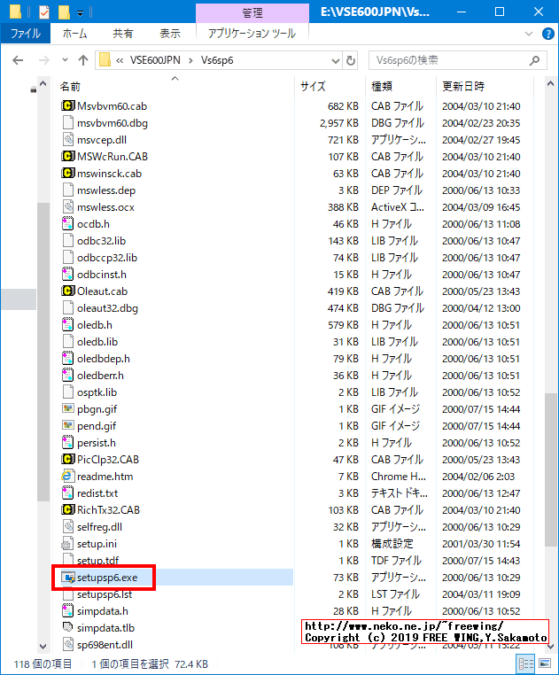Click the RichTx32.CAB cabinet icon

click(67, 509)
